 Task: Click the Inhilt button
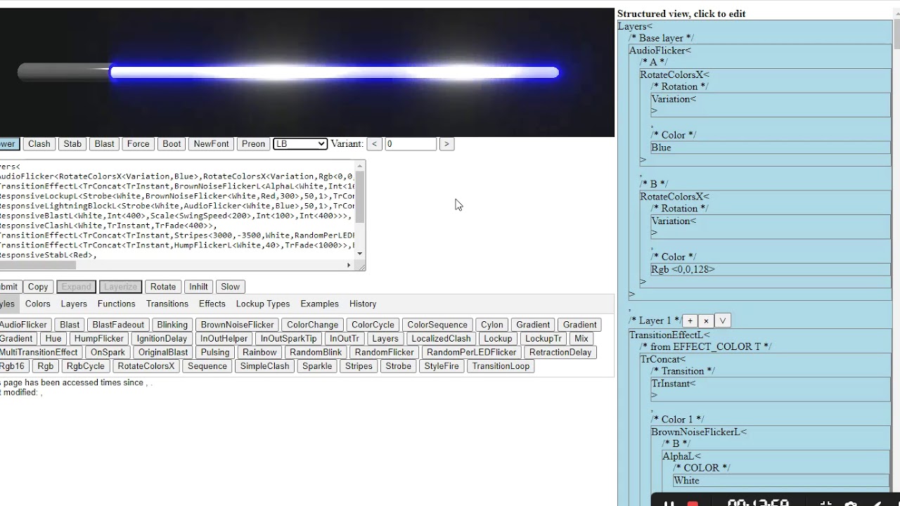pyautogui.click(x=198, y=287)
